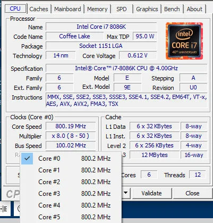
Task: Click the Code Name value Coffee Lake
Action: (x=74, y=36)
